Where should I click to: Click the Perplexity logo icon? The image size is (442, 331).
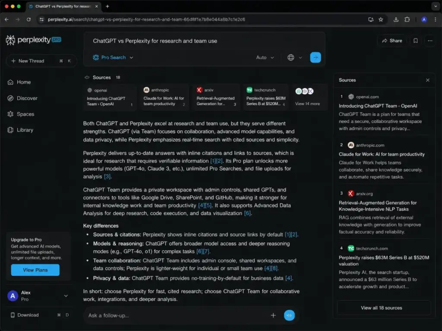point(10,40)
